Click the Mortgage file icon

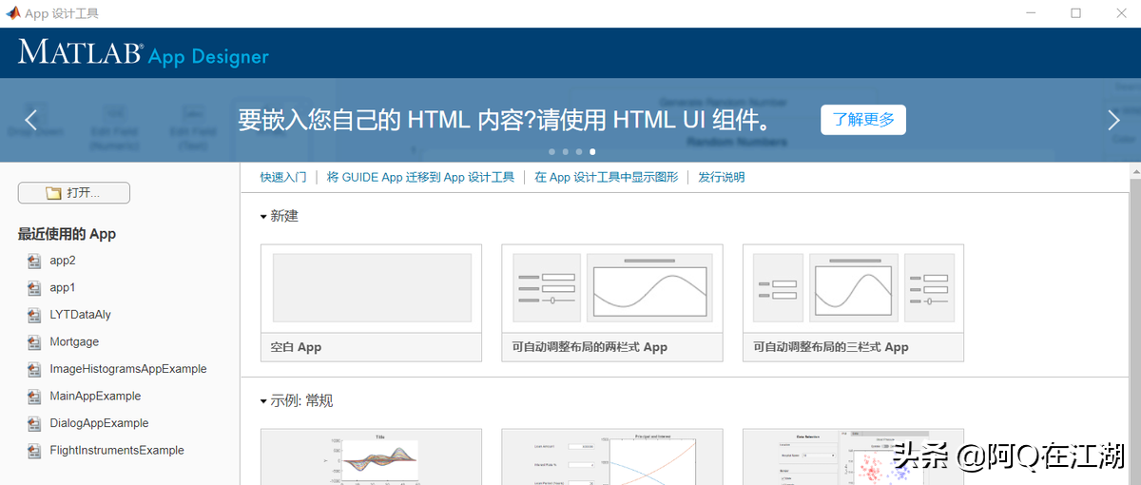click(x=34, y=341)
